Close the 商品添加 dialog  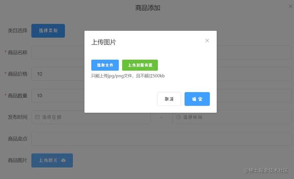pyautogui.click(x=290, y=6)
